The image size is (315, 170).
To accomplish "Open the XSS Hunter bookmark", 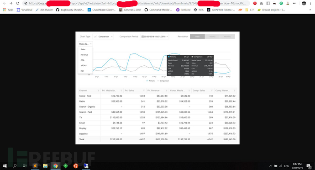I will point(44,10).
